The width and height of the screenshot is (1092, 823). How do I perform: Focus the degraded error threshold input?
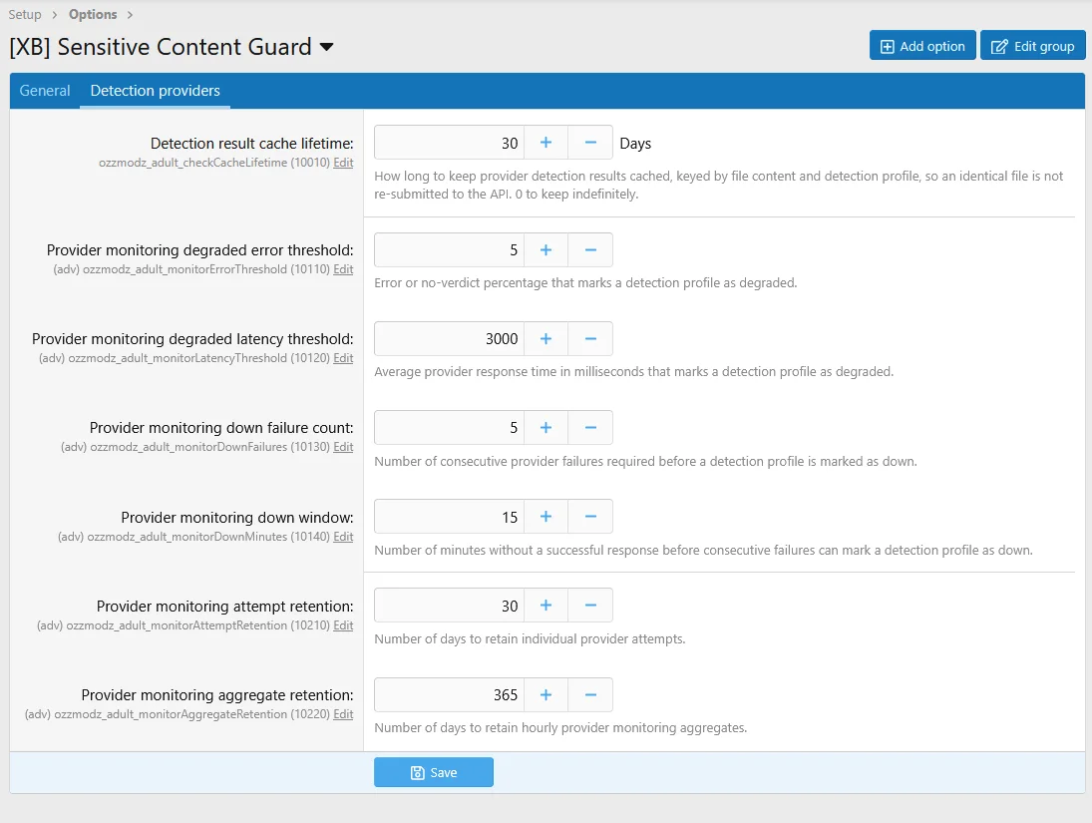tap(449, 250)
